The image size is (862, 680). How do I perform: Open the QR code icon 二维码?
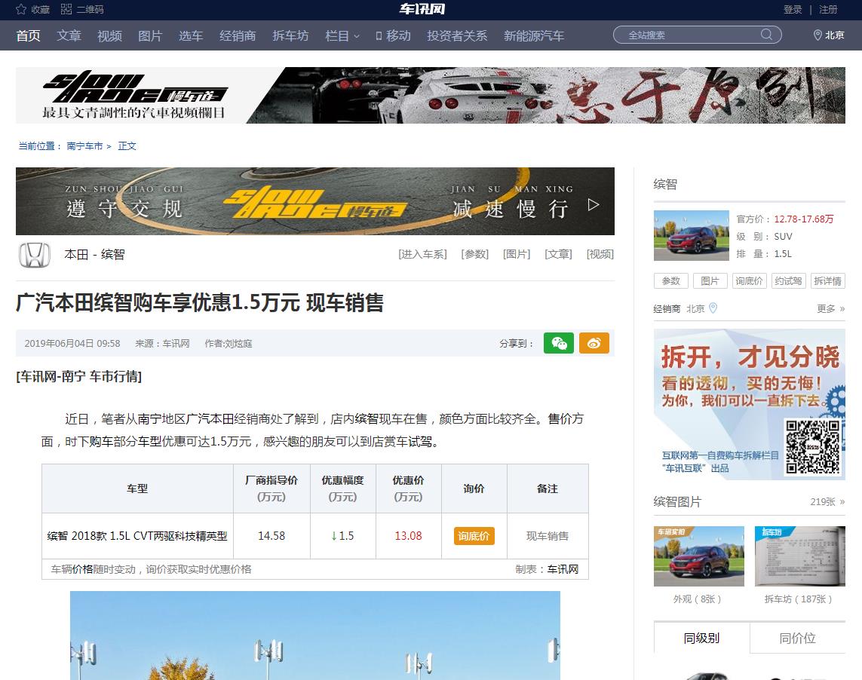tap(66, 9)
